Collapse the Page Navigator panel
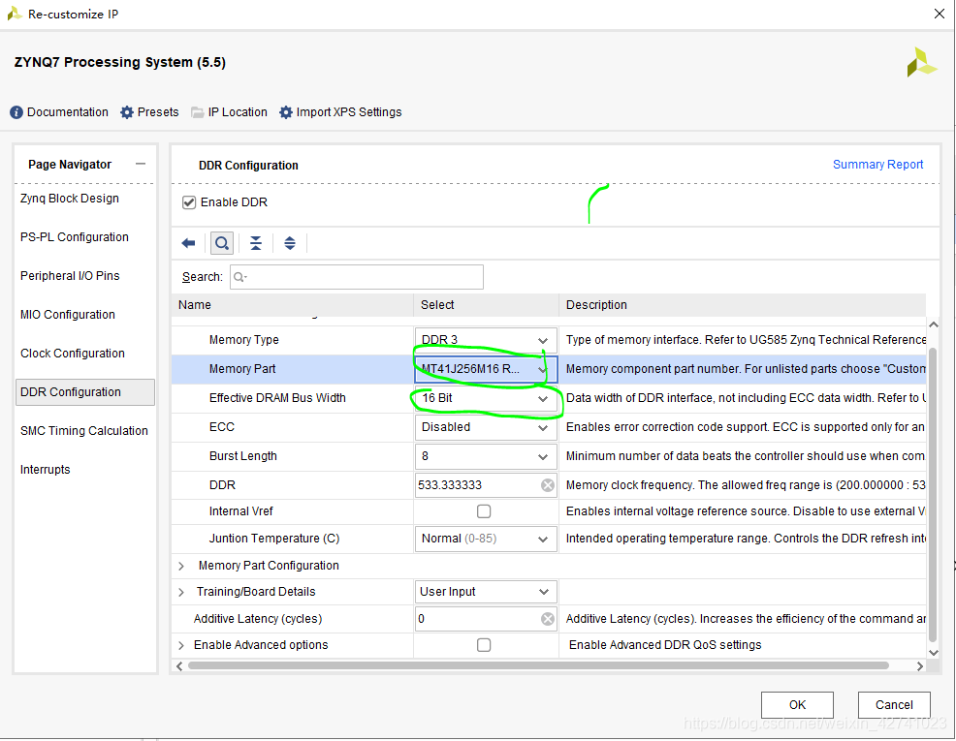 (141, 164)
